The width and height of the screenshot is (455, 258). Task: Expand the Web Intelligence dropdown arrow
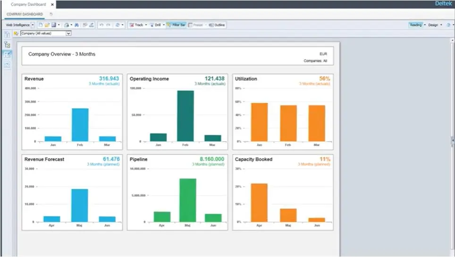(x=33, y=25)
